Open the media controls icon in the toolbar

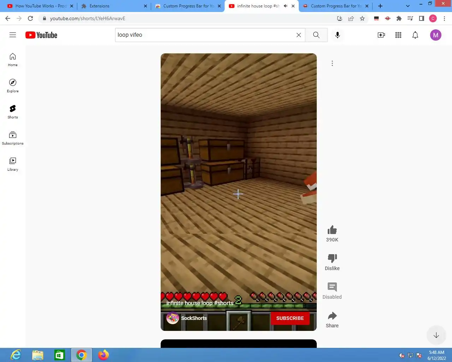(x=410, y=18)
